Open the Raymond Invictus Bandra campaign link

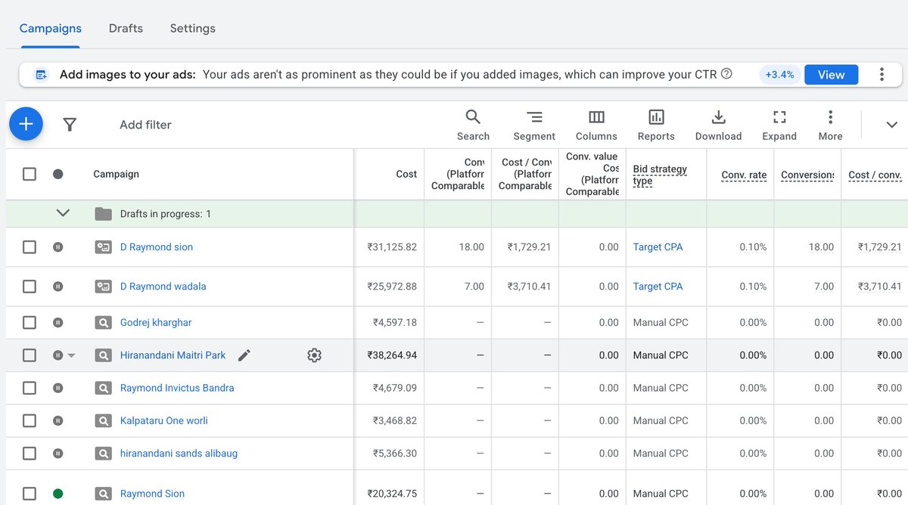point(177,388)
